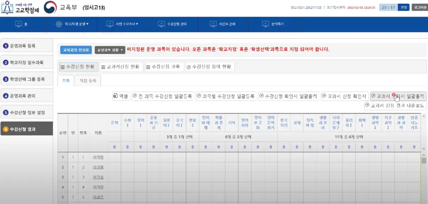Go to step 3 학생선택 그룹 등록
Screen dimensions: 428x204
tap(27, 79)
